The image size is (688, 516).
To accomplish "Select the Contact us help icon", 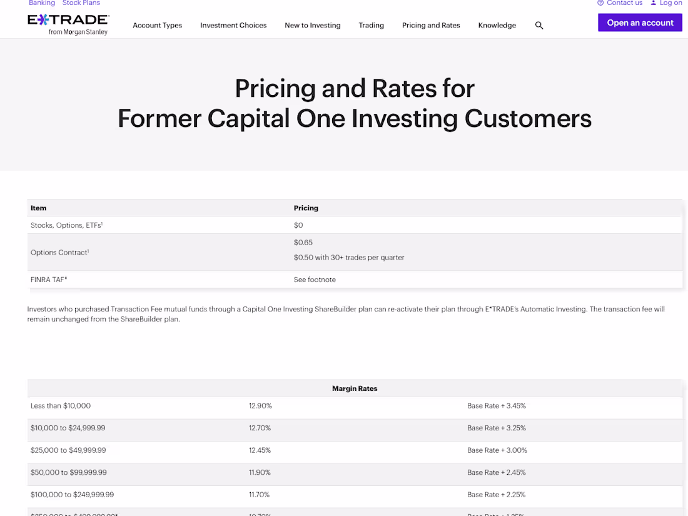I will 600,3.
